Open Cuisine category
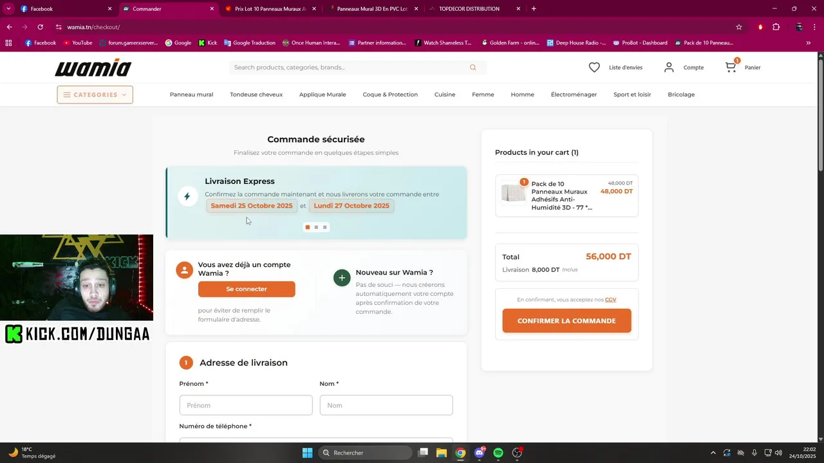The height and width of the screenshot is (463, 824). click(x=445, y=95)
